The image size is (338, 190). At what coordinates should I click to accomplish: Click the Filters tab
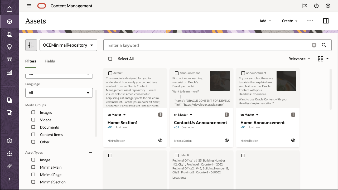point(31,61)
